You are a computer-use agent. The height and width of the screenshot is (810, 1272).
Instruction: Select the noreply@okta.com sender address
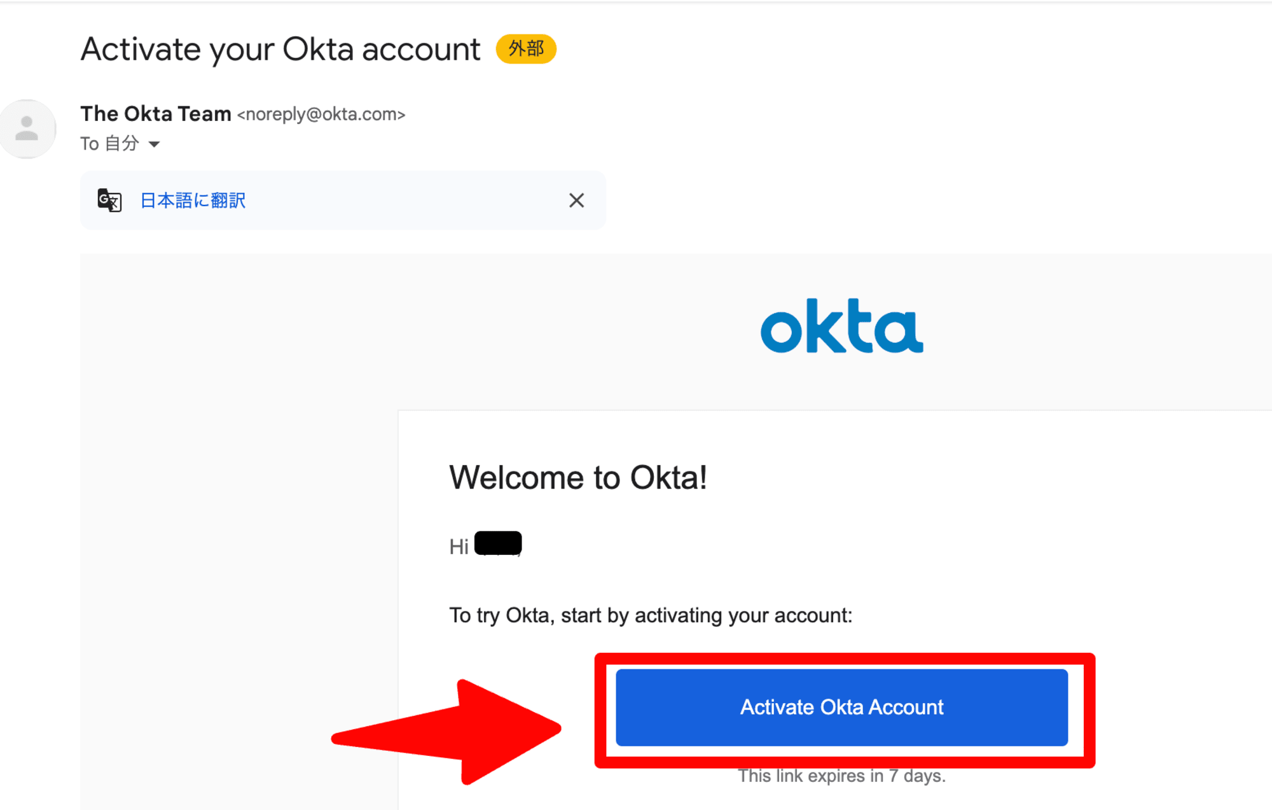pos(321,115)
